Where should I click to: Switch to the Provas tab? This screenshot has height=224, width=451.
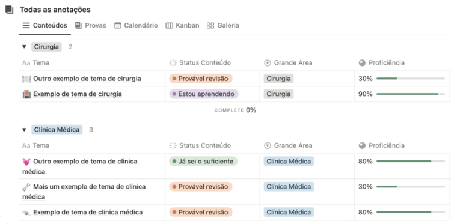(91, 26)
